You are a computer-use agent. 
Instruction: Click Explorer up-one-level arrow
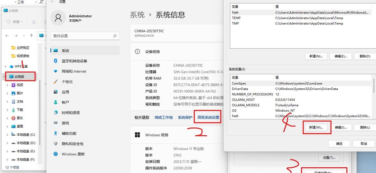31,36
